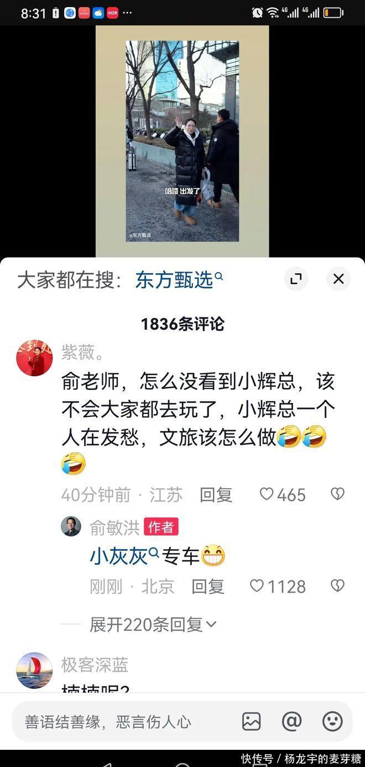Dislike 紫薇's comment using the broken-heart icon

[x=337, y=494]
